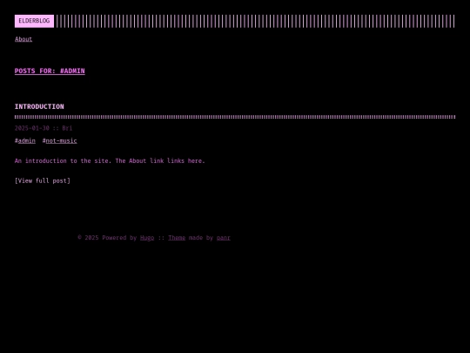Open the Theme link in footer
This screenshot has width=470, height=353.
[177, 238]
